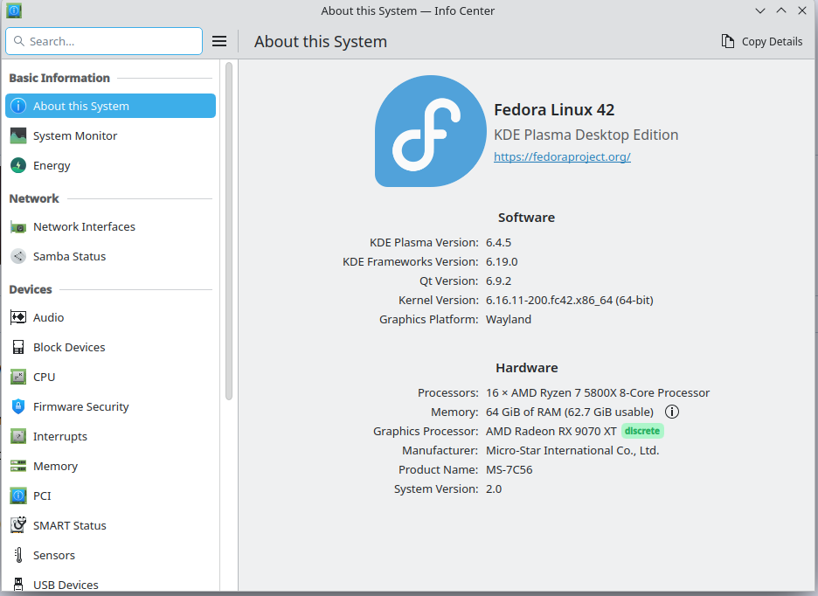Minimize the Info Center window
The image size is (818, 596).
(x=760, y=10)
